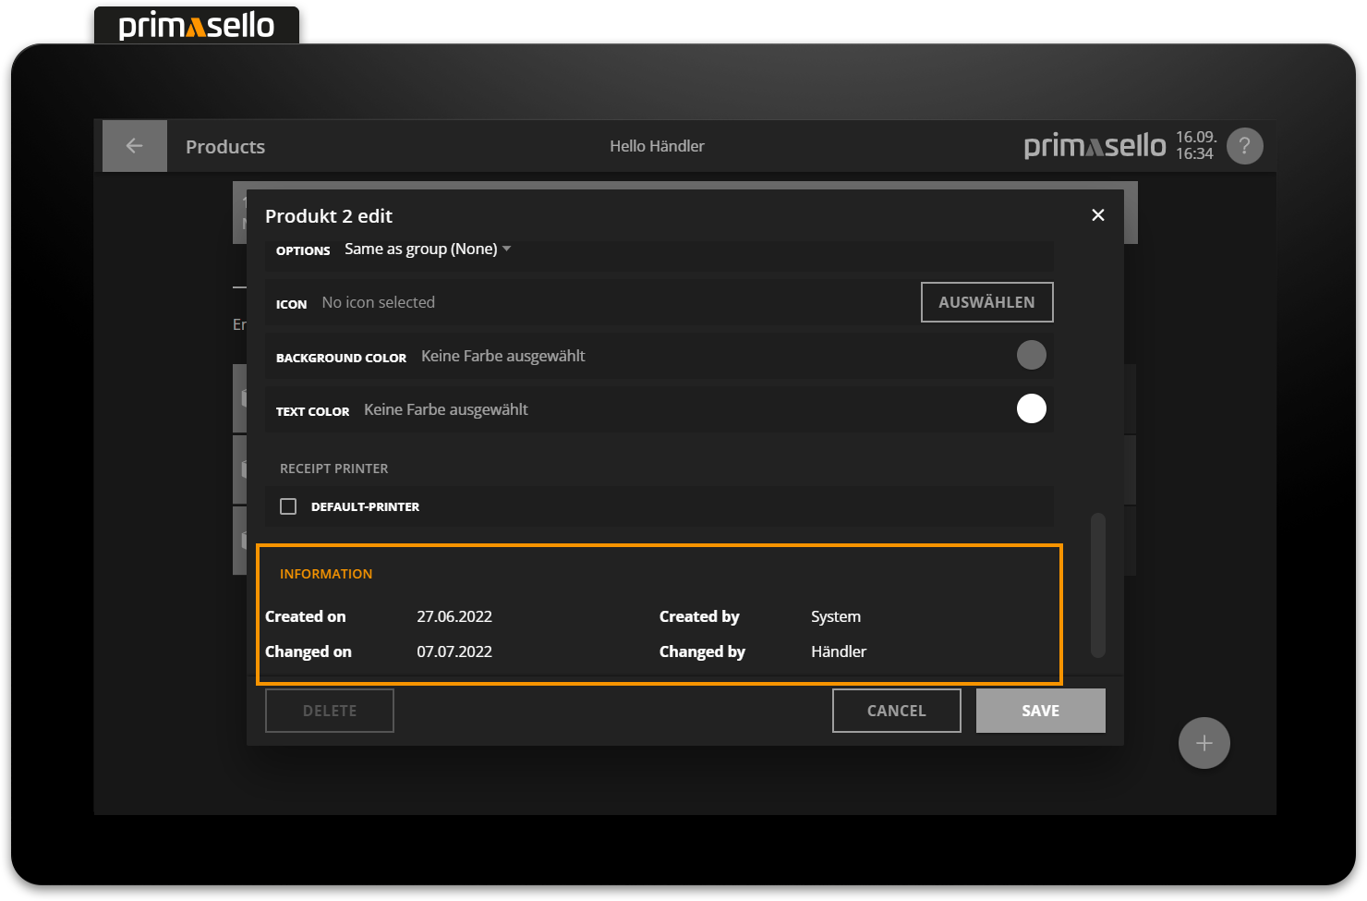Click the dialog's vertical scrollbar

coord(1097,584)
